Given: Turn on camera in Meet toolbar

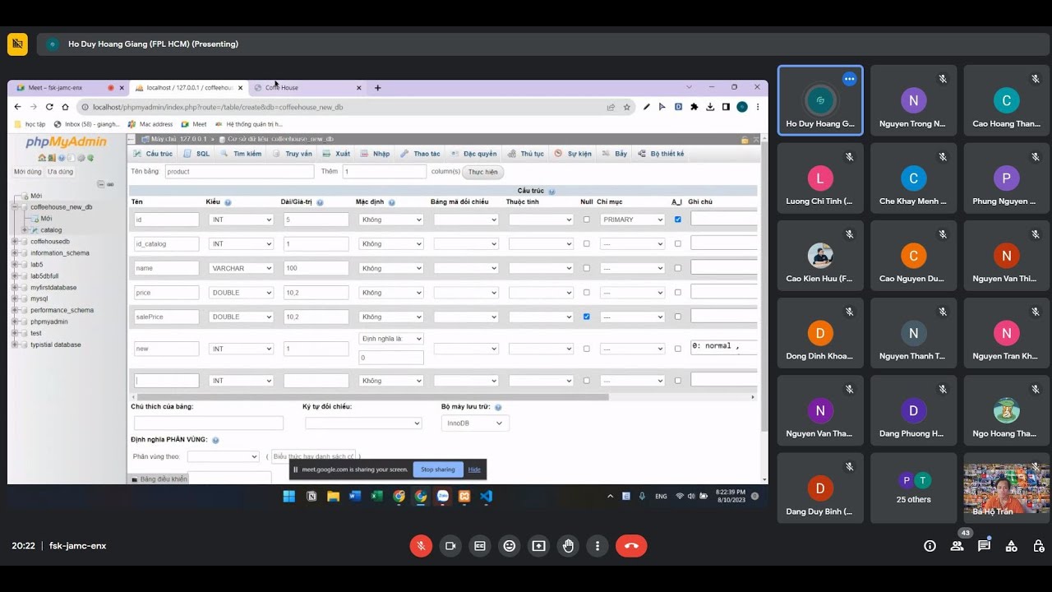Looking at the screenshot, I should [450, 546].
